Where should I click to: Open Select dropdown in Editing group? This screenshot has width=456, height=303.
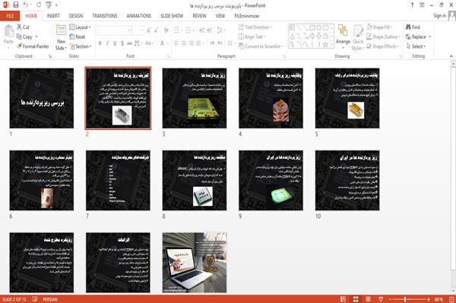pos(416,46)
